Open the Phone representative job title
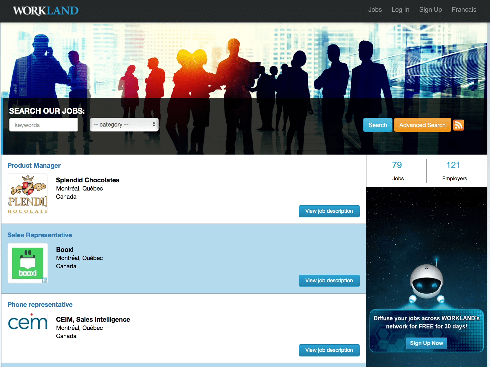The image size is (490, 367). [40, 304]
